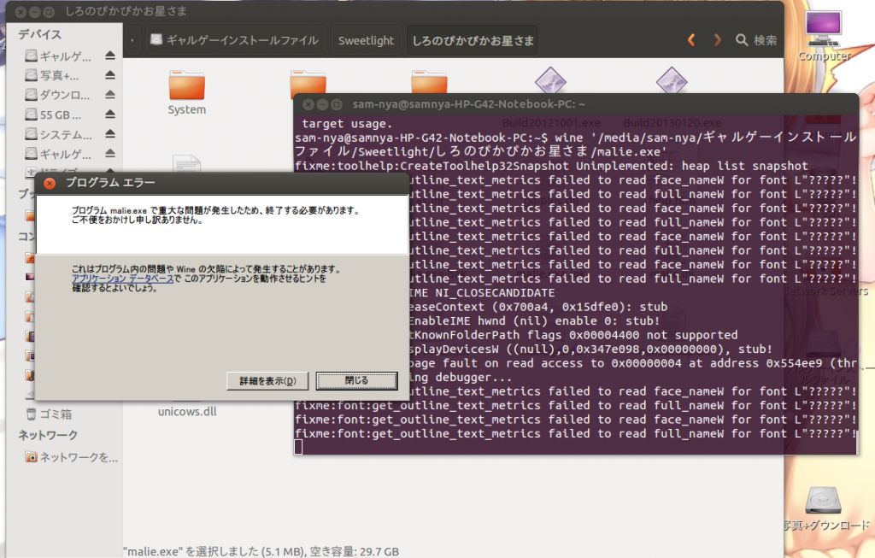Image resolution: width=875 pixels, height=558 pixels.
Task: Click the "malie.exe" を選択しました status bar text
Action: click(261, 551)
